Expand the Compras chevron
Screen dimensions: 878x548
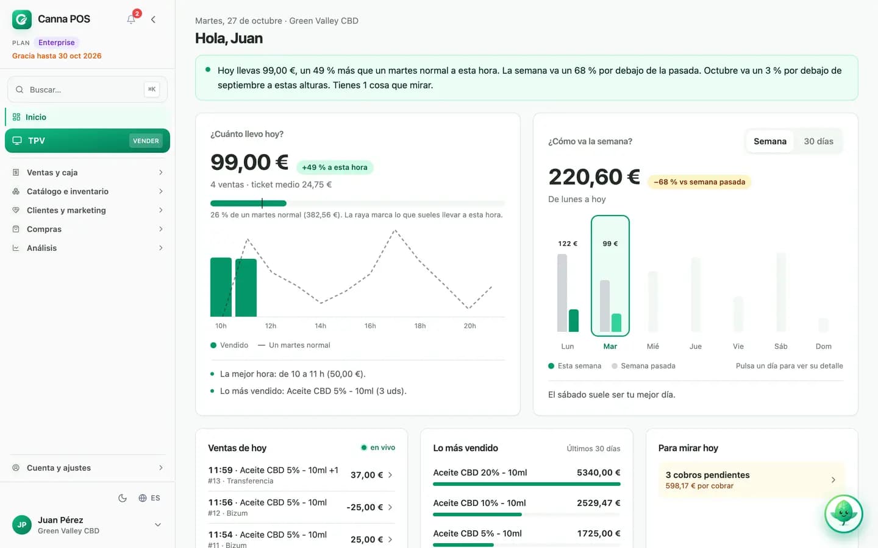161,229
